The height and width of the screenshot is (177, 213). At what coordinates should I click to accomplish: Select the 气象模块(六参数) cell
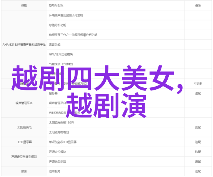click(x=116, y=64)
